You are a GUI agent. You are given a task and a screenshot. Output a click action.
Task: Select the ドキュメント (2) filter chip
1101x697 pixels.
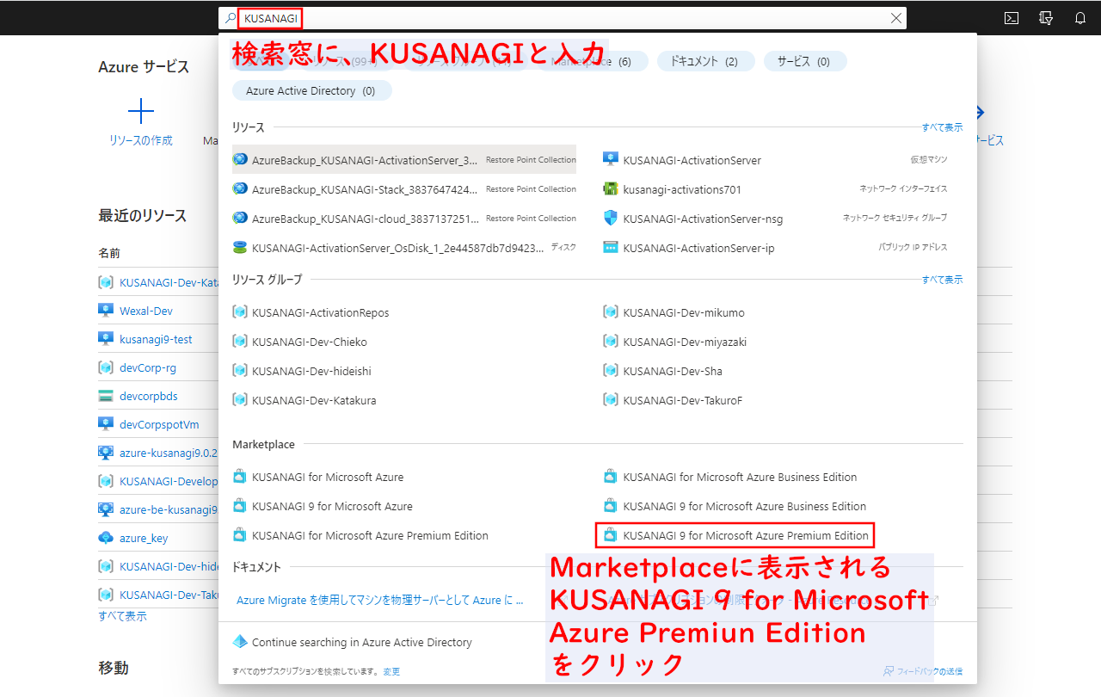pos(705,61)
